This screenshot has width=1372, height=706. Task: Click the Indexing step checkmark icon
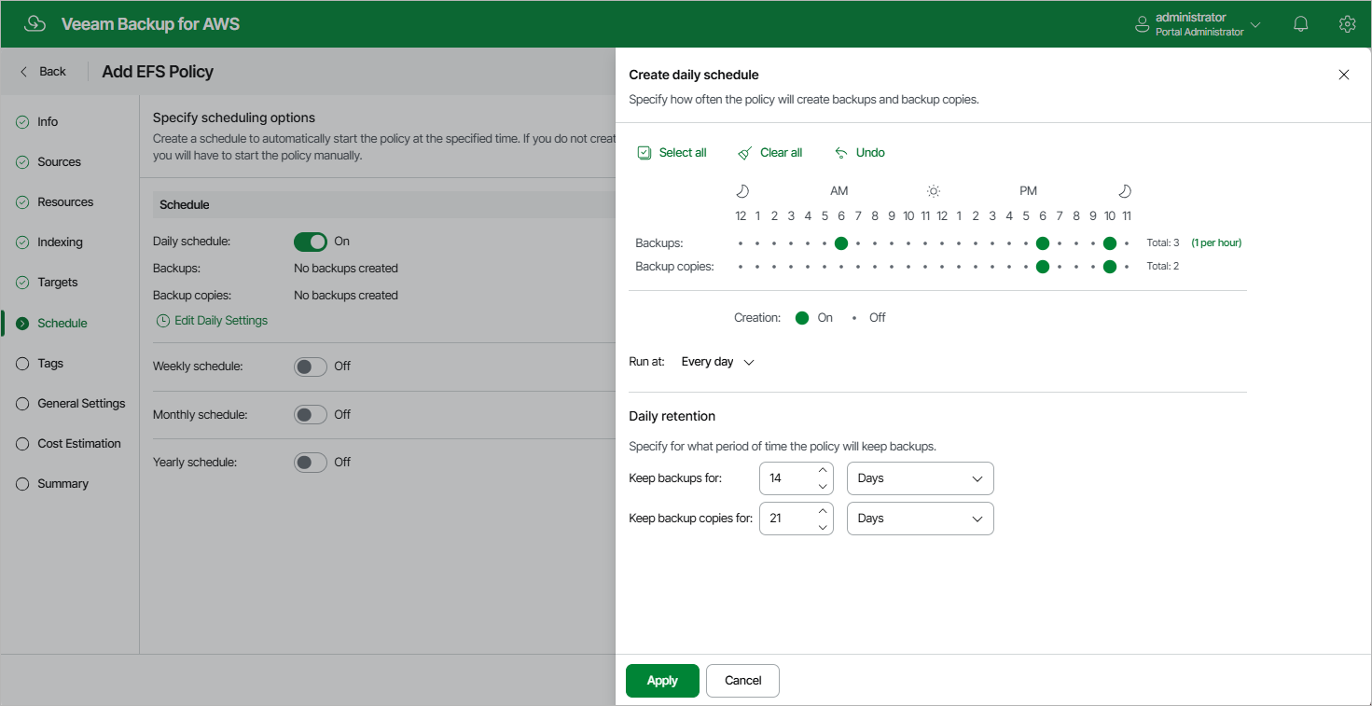(x=22, y=242)
